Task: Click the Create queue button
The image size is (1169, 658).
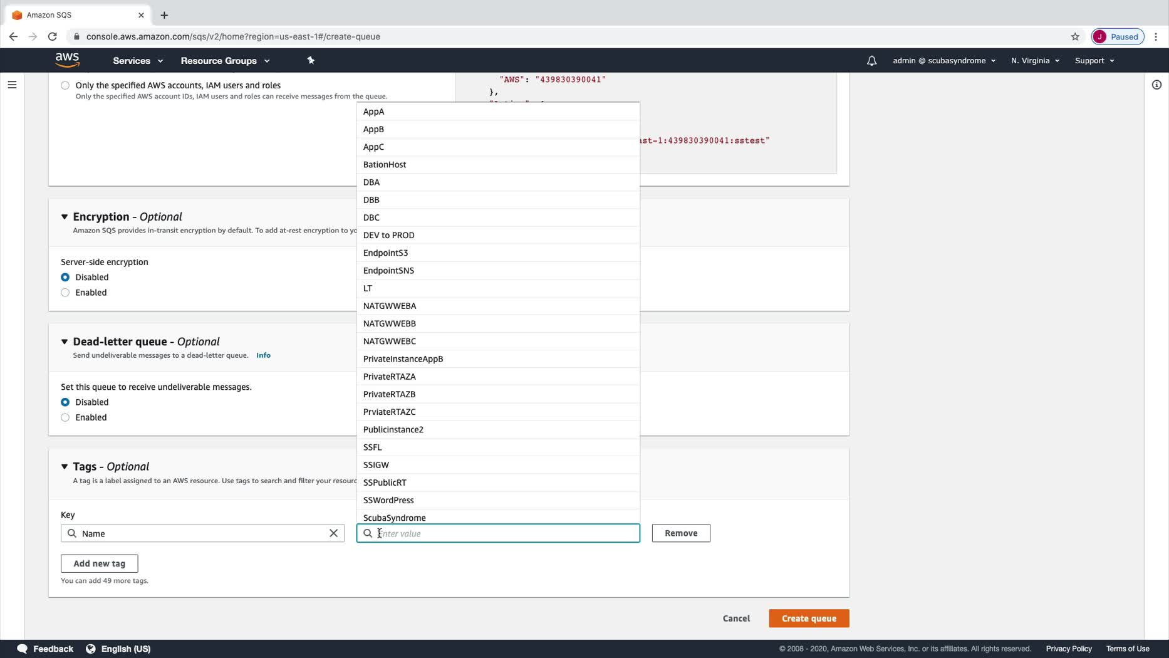Action: point(809,619)
